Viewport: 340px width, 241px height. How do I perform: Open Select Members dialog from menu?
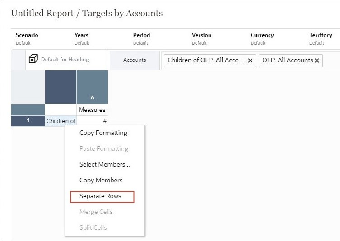pos(104,164)
